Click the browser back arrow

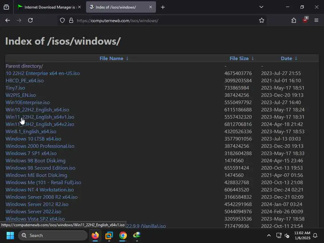pyautogui.click(x=8, y=20)
